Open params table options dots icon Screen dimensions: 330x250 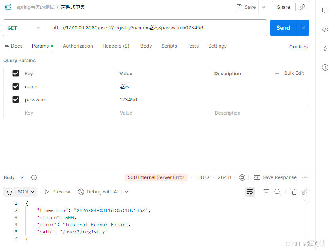coord(277,73)
